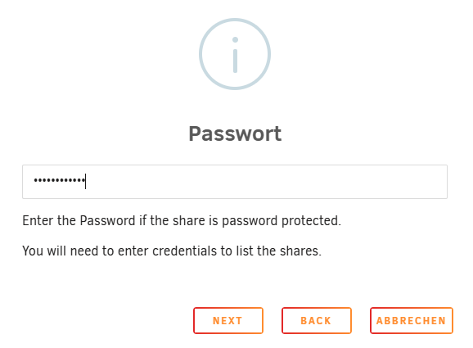Click on the masked password dots
Viewport: 473px width, 348px height.
pos(60,180)
